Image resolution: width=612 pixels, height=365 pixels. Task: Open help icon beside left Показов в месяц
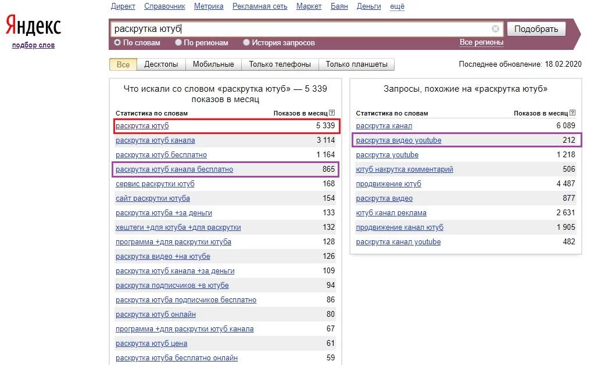pos(332,113)
